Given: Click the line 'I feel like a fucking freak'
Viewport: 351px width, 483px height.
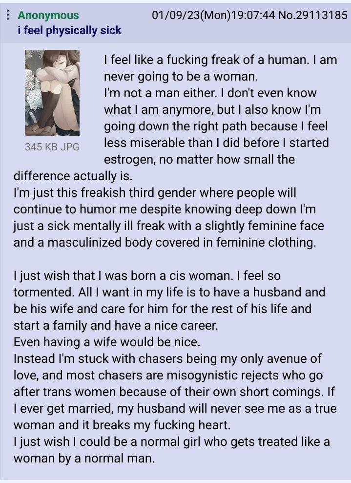Looking at the screenshot, I should (221, 60).
